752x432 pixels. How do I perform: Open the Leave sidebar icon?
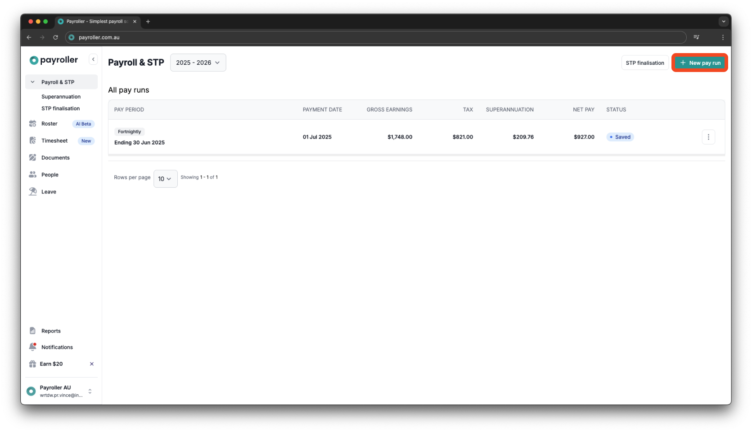(33, 191)
